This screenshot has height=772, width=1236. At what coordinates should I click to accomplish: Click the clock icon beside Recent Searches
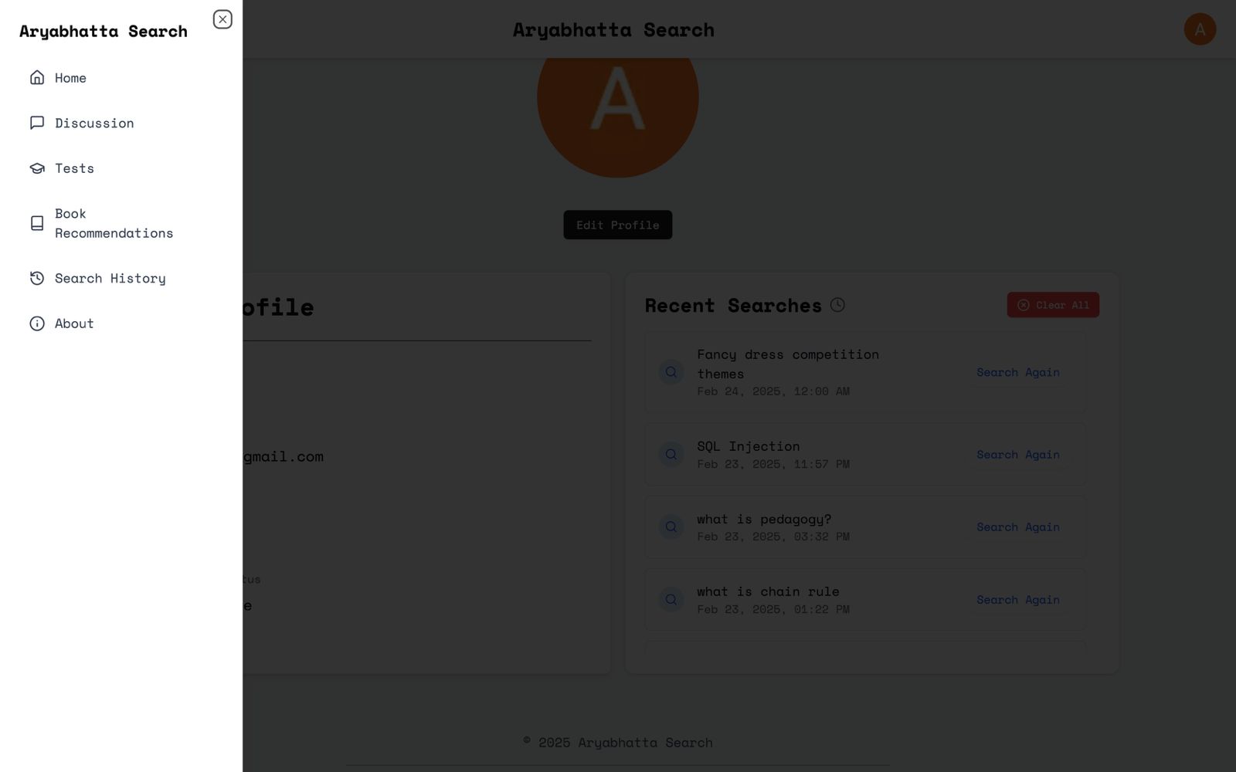pyautogui.click(x=837, y=305)
